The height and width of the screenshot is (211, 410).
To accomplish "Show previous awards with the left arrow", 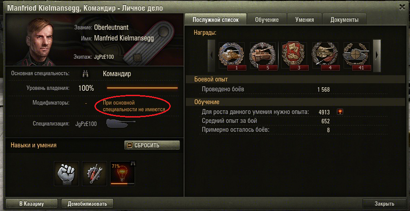I will pos(212,55).
